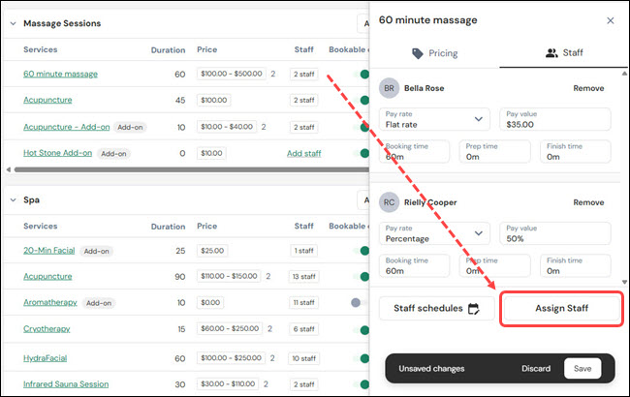
Task: Edit Rielly Cooper's booking time field
Action: pyautogui.click(x=414, y=265)
